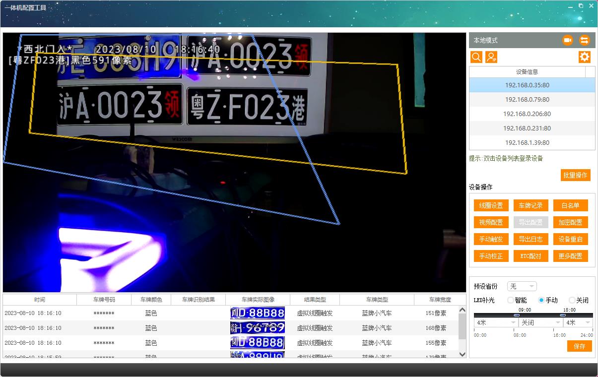Select the 手动 LED fill light option
Screen dimensions: 598x377
pyautogui.click(x=541, y=300)
